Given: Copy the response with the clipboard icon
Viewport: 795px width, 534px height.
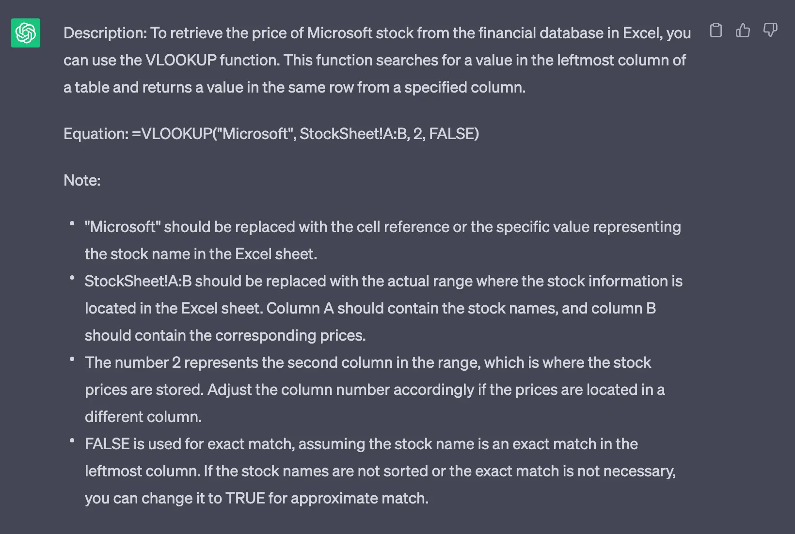Looking at the screenshot, I should pyautogui.click(x=715, y=31).
